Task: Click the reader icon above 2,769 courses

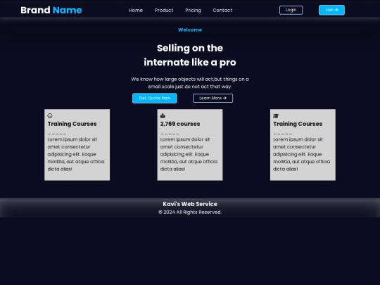Action: (x=163, y=116)
